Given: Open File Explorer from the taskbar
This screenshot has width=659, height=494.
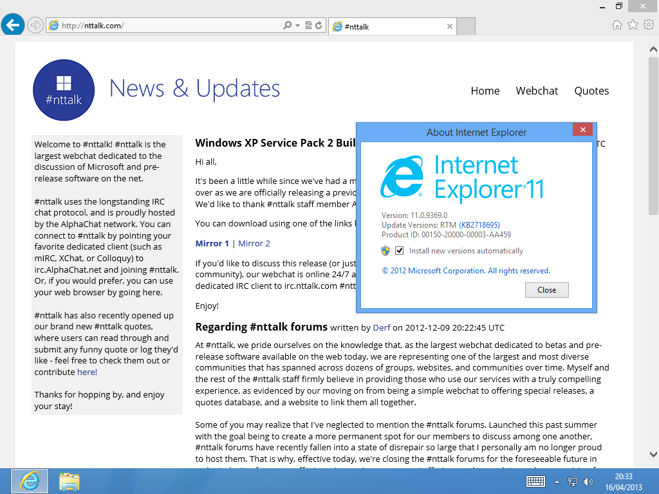Looking at the screenshot, I should [x=70, y=481].
